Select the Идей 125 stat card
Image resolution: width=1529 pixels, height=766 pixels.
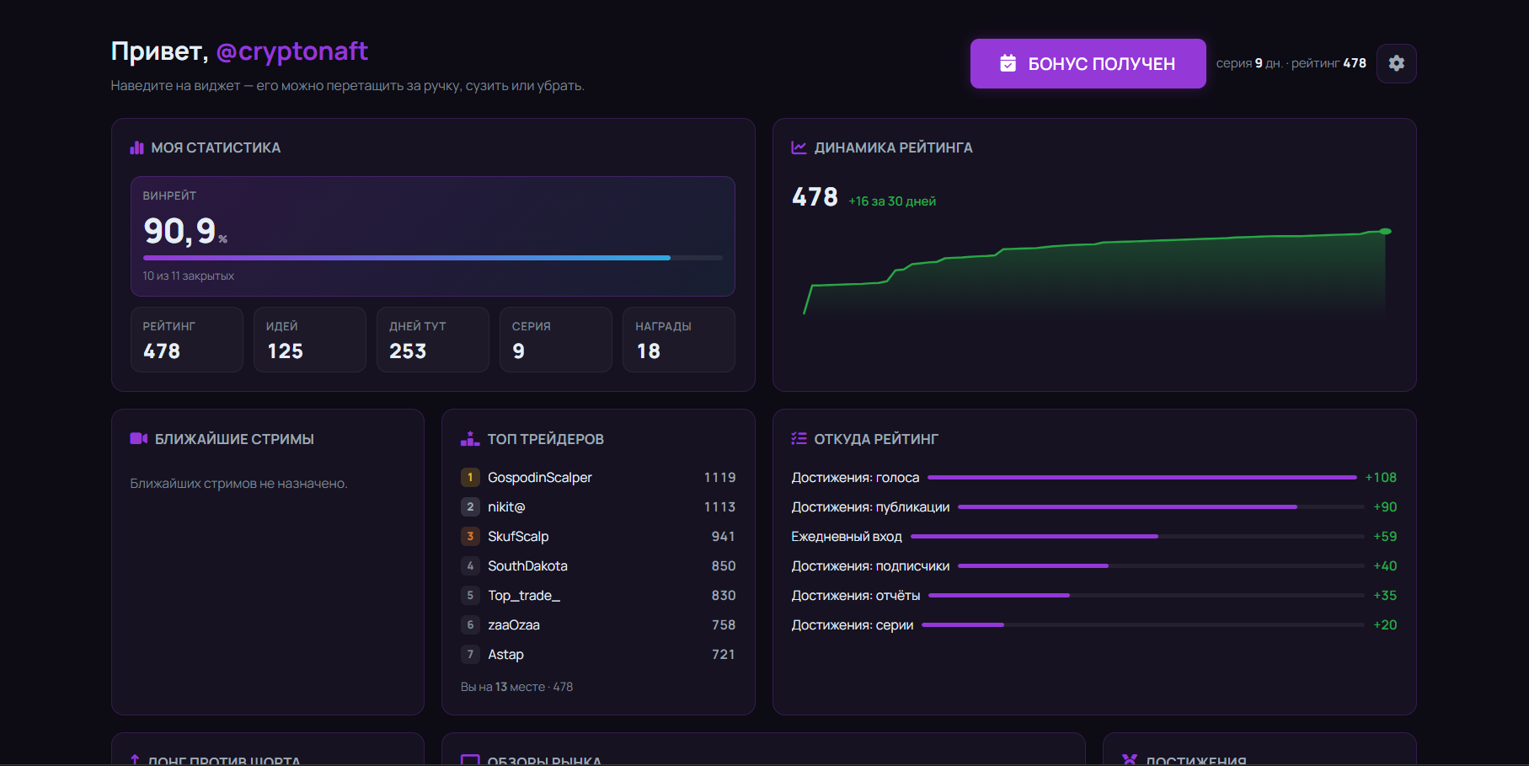[x=310, y=340]
